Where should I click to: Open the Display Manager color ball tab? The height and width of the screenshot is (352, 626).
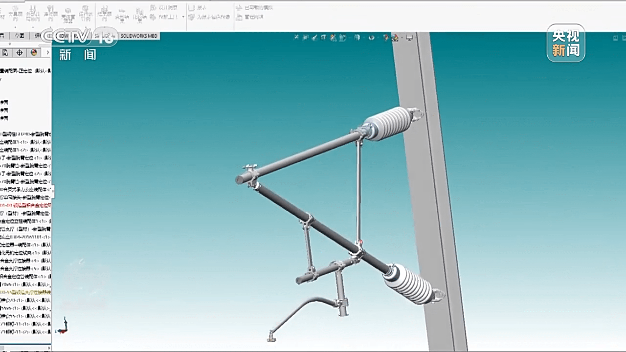point(34,52)
